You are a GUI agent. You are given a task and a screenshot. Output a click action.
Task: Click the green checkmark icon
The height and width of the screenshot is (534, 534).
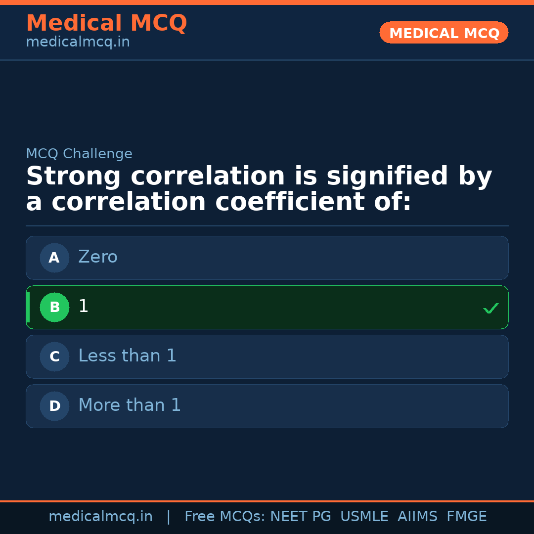490,308
